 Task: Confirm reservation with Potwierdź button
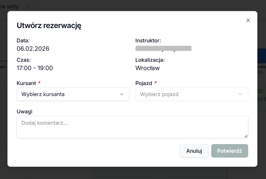[229, 151]
